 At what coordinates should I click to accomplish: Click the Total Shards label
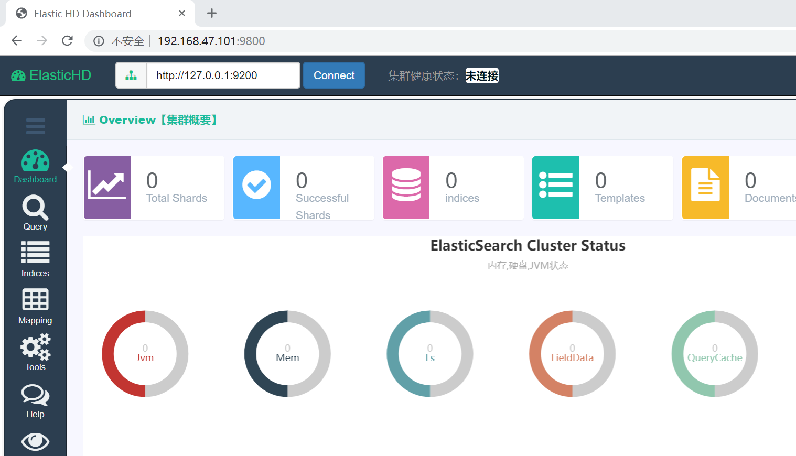[x=177, y=198]
